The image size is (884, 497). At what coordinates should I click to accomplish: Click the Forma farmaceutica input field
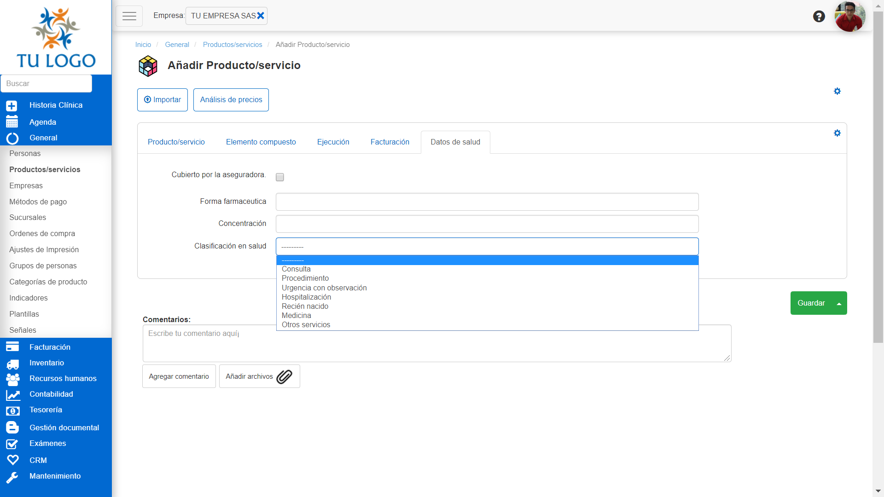[487, 202]
